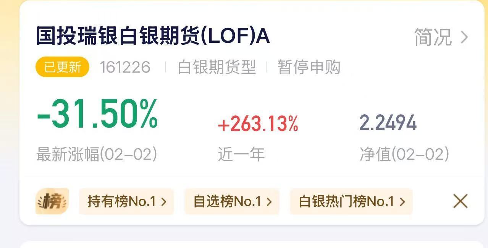488x248 pixels.
Task: Open the 简况 fund overview link
Action: [x=433, y=37]
